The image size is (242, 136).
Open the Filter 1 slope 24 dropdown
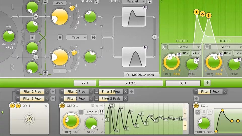[196, 53]
